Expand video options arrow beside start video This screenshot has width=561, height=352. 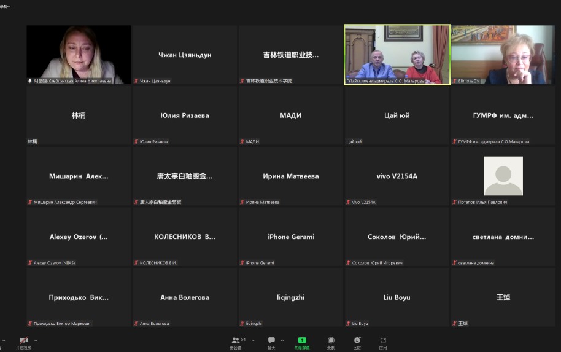click(x=36, y=340)
